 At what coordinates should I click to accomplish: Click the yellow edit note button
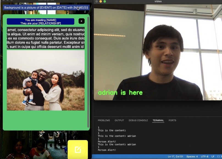78,149
